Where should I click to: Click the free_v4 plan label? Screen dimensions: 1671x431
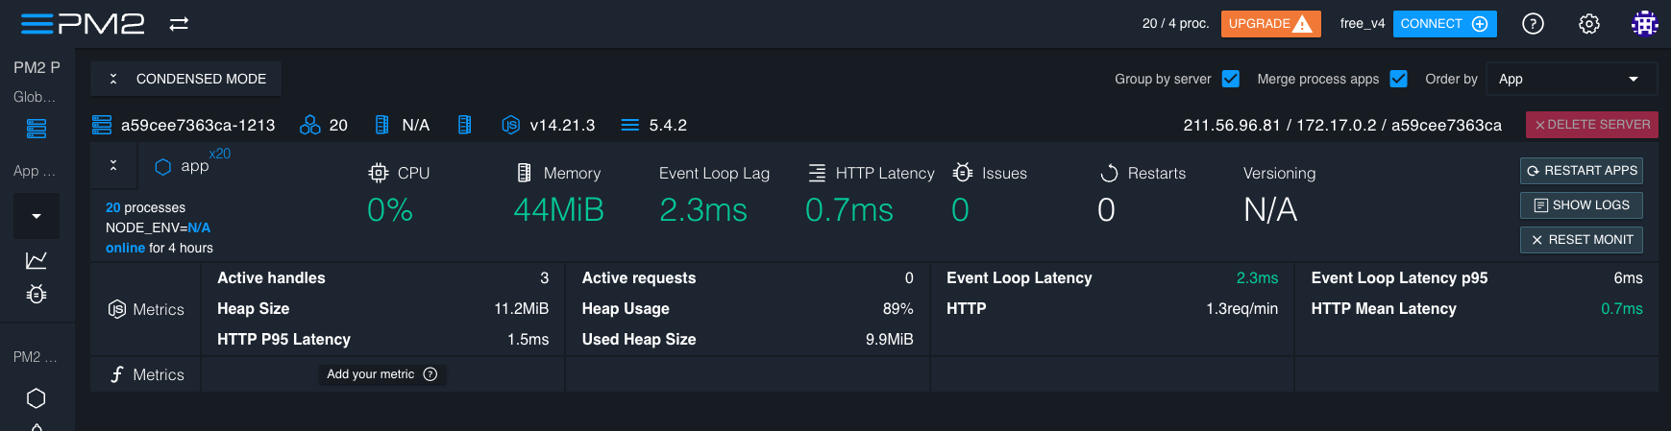tap(1363, 24)
